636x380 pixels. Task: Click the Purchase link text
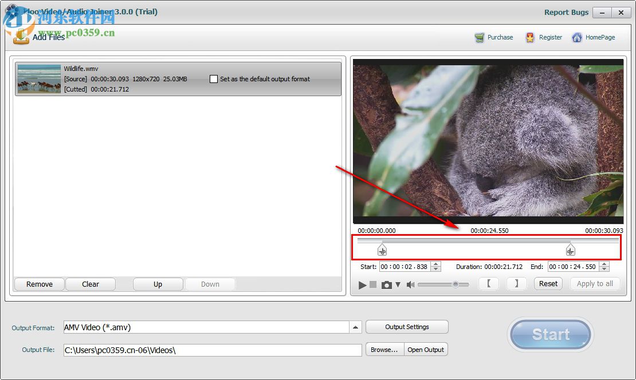[x=500, y=37]
